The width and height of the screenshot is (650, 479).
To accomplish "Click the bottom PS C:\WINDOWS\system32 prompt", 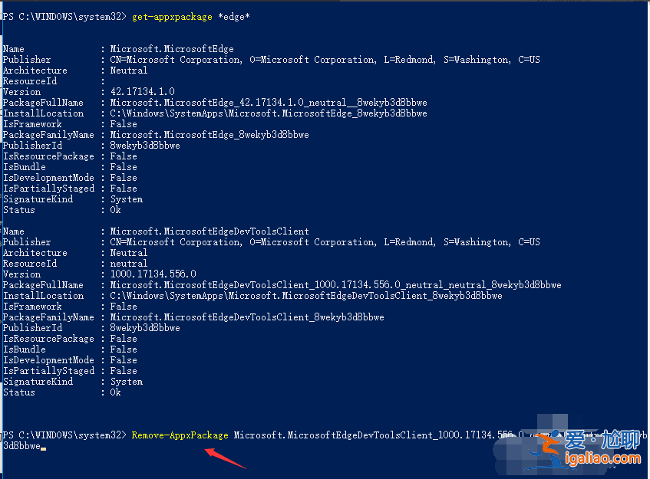I will (x=64, y=435).
